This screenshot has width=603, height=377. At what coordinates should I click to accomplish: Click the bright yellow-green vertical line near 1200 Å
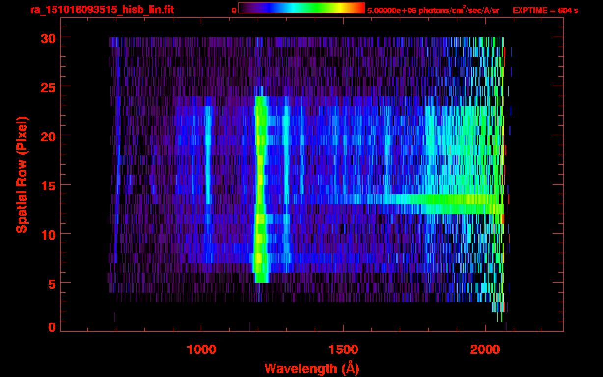point(260,191)
